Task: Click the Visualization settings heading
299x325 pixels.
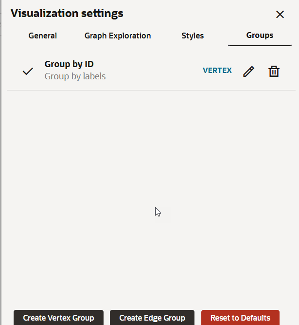Action: click(x=67, y=13)
